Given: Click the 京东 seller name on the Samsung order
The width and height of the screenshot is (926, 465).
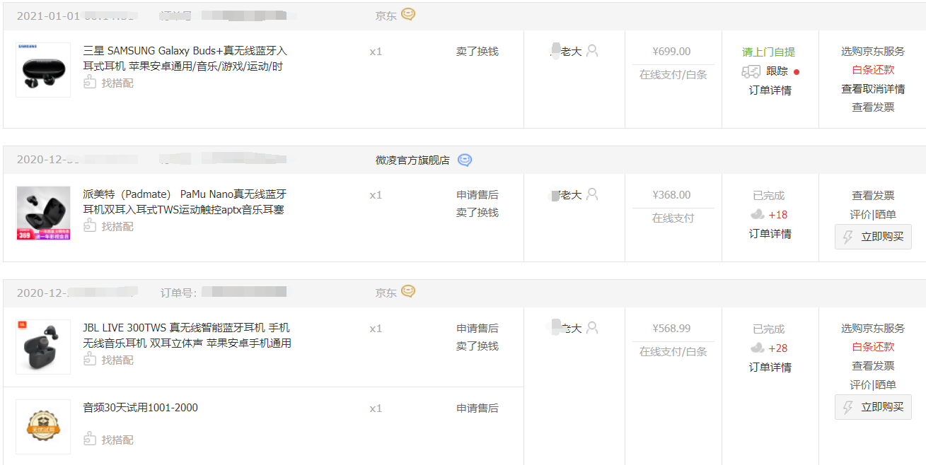Looking at the screenshot, I should tap(386, 16).
